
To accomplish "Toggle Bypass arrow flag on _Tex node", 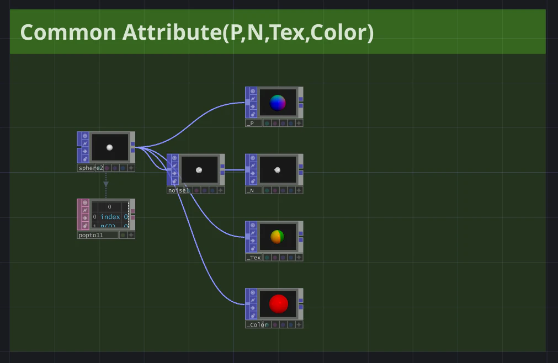I will point(253,241).
